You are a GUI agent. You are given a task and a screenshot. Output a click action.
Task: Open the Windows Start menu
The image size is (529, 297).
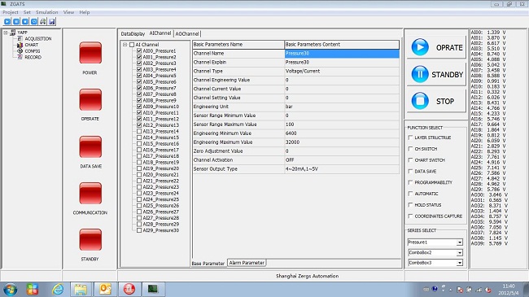click(10, 289)
